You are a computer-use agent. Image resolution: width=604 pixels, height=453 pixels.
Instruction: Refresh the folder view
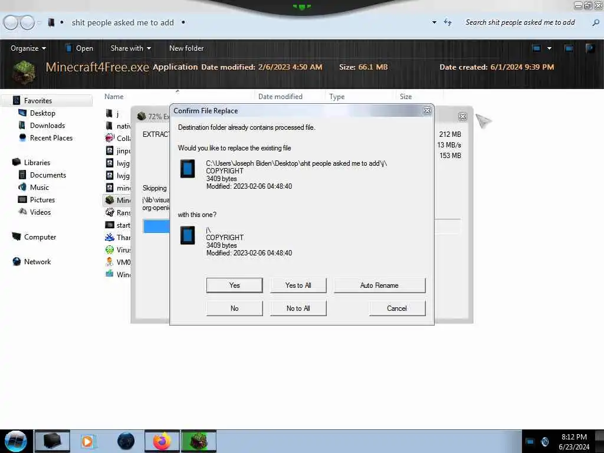point(448,22)
